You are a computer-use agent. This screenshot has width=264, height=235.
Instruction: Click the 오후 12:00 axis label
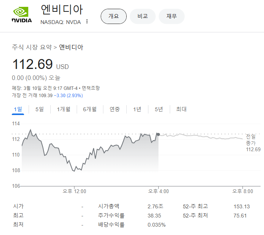coord(74,191)
